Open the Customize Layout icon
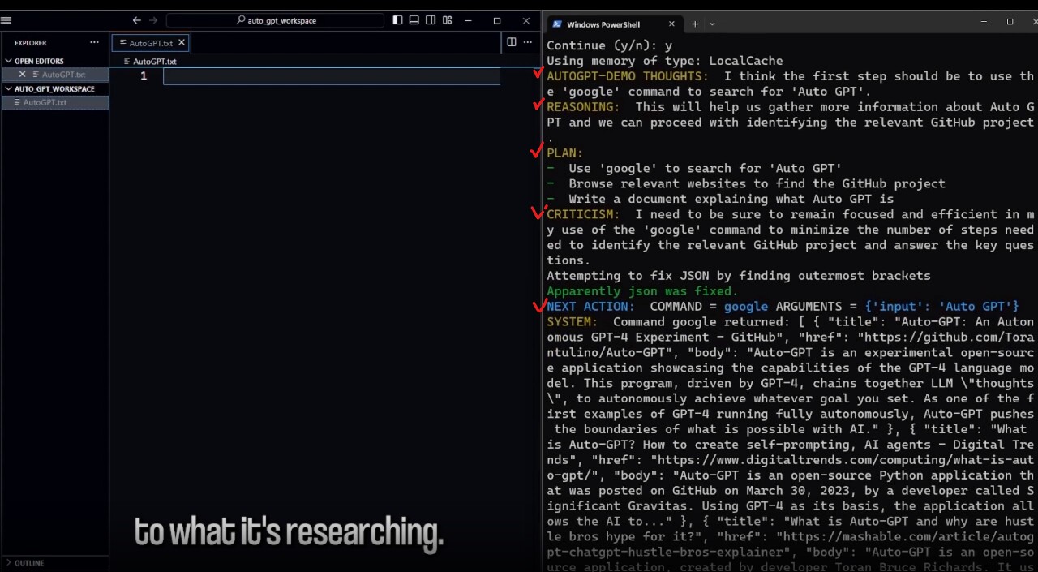The height and width of the screenshot is (572, 1038). coord(447,20)
